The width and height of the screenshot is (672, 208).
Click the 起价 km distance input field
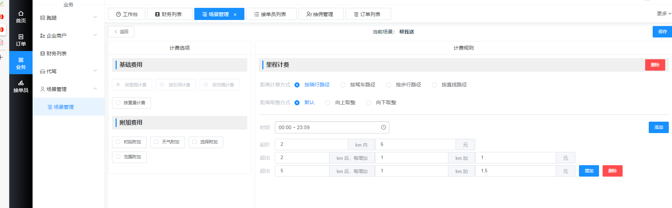311,144
